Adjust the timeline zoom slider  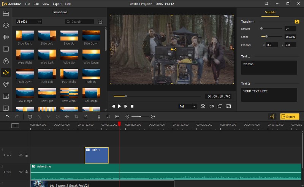(x=140, y=117)
